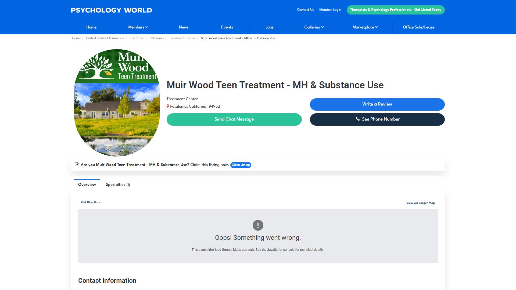Screen dimensions: 516x290
Task: Click the Claim Listing badge button
Action: pyautogui.click(x=241, y=165)
